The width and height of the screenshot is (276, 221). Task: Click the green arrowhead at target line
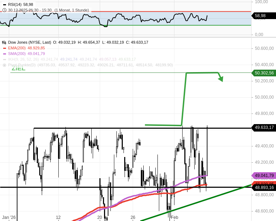click(x=221, y=79)
